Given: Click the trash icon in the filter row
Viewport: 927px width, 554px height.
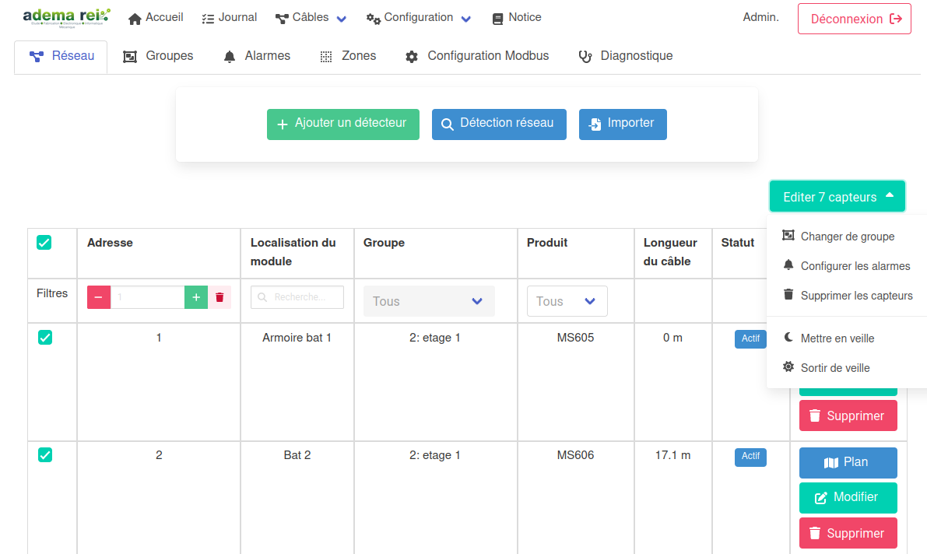Looking at the screenshot, I should click(220, 297).
